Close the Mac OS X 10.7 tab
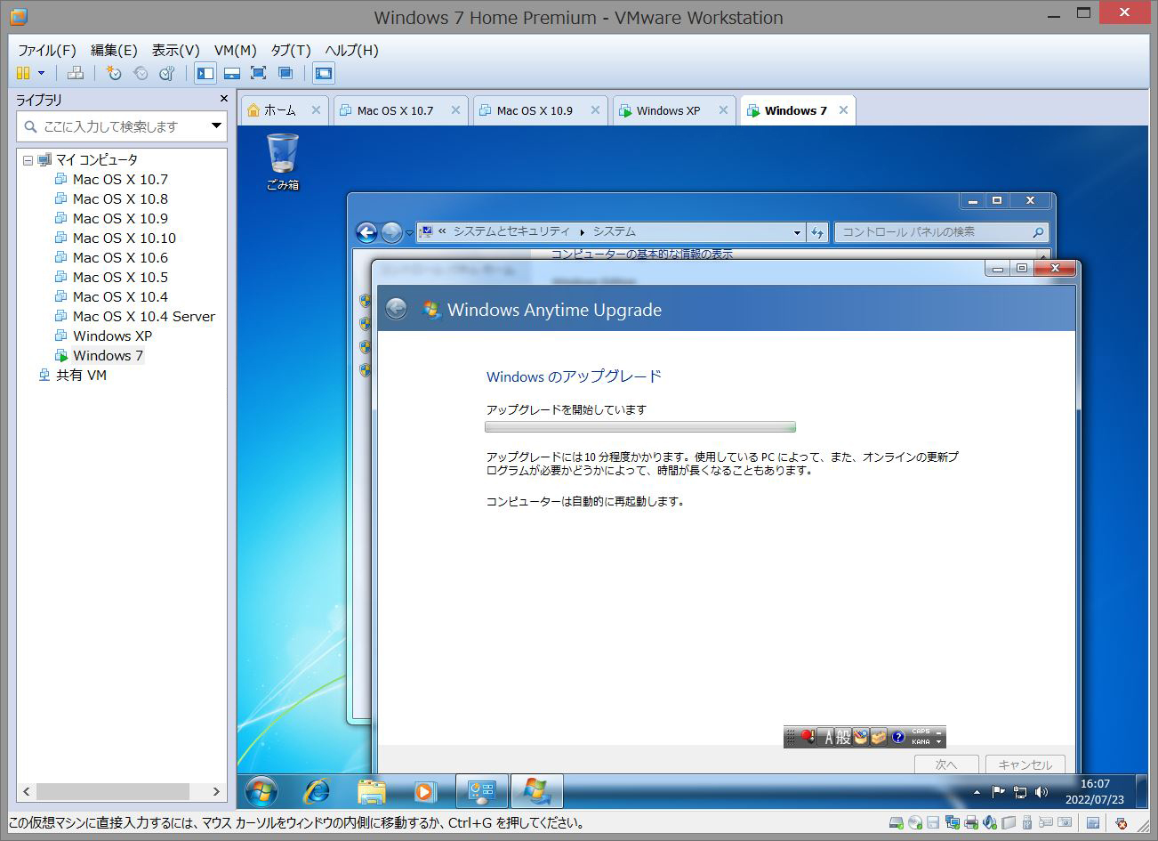This screenshot has width=1158, height=841. click(x=455, y=110)
